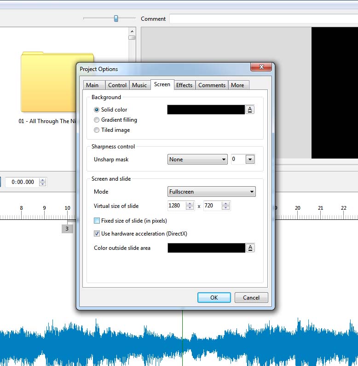Enable Fixed size of slide checkbox
The height and width of the screenshot is (366, 358).
(97, 221)
